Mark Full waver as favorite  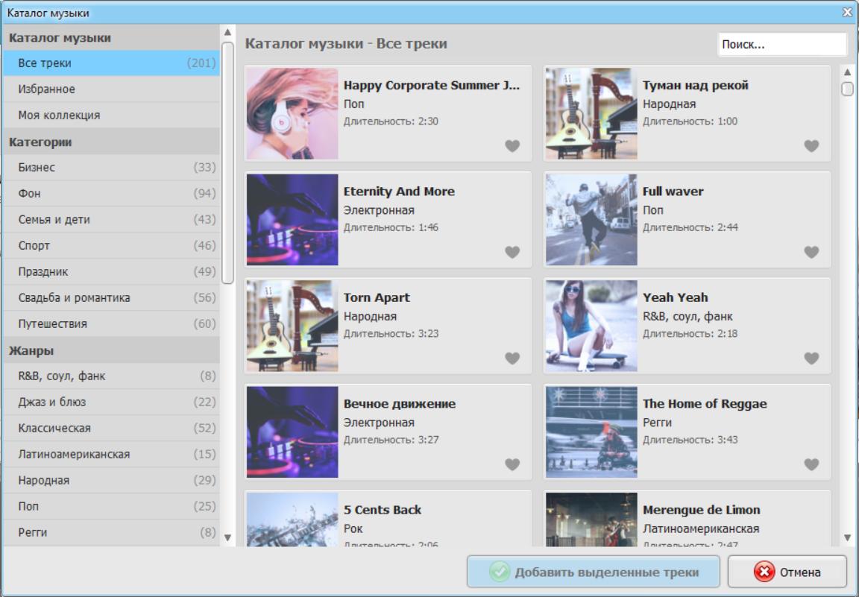tap(811, 252)
